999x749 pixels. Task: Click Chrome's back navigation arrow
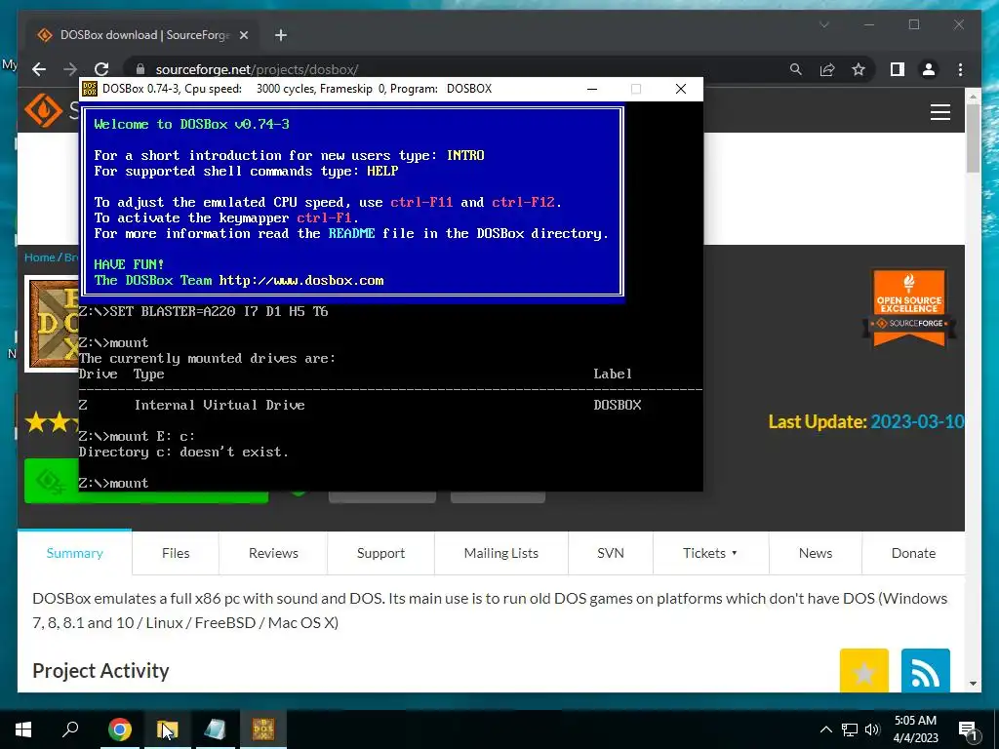[x=39, y=69]
